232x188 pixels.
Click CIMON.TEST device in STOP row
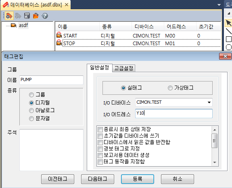(146, 44)
